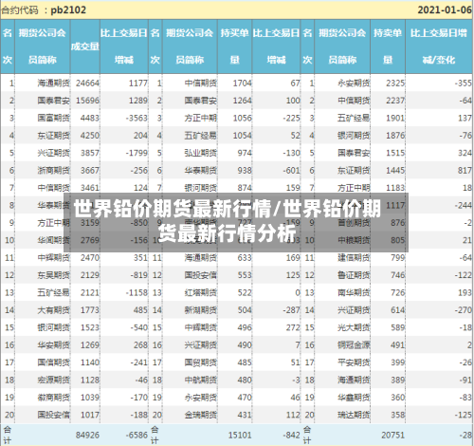This screenshot has width=474, height=446.
Task: Click the 徽商期货 company cell
Action: [53, 398]
